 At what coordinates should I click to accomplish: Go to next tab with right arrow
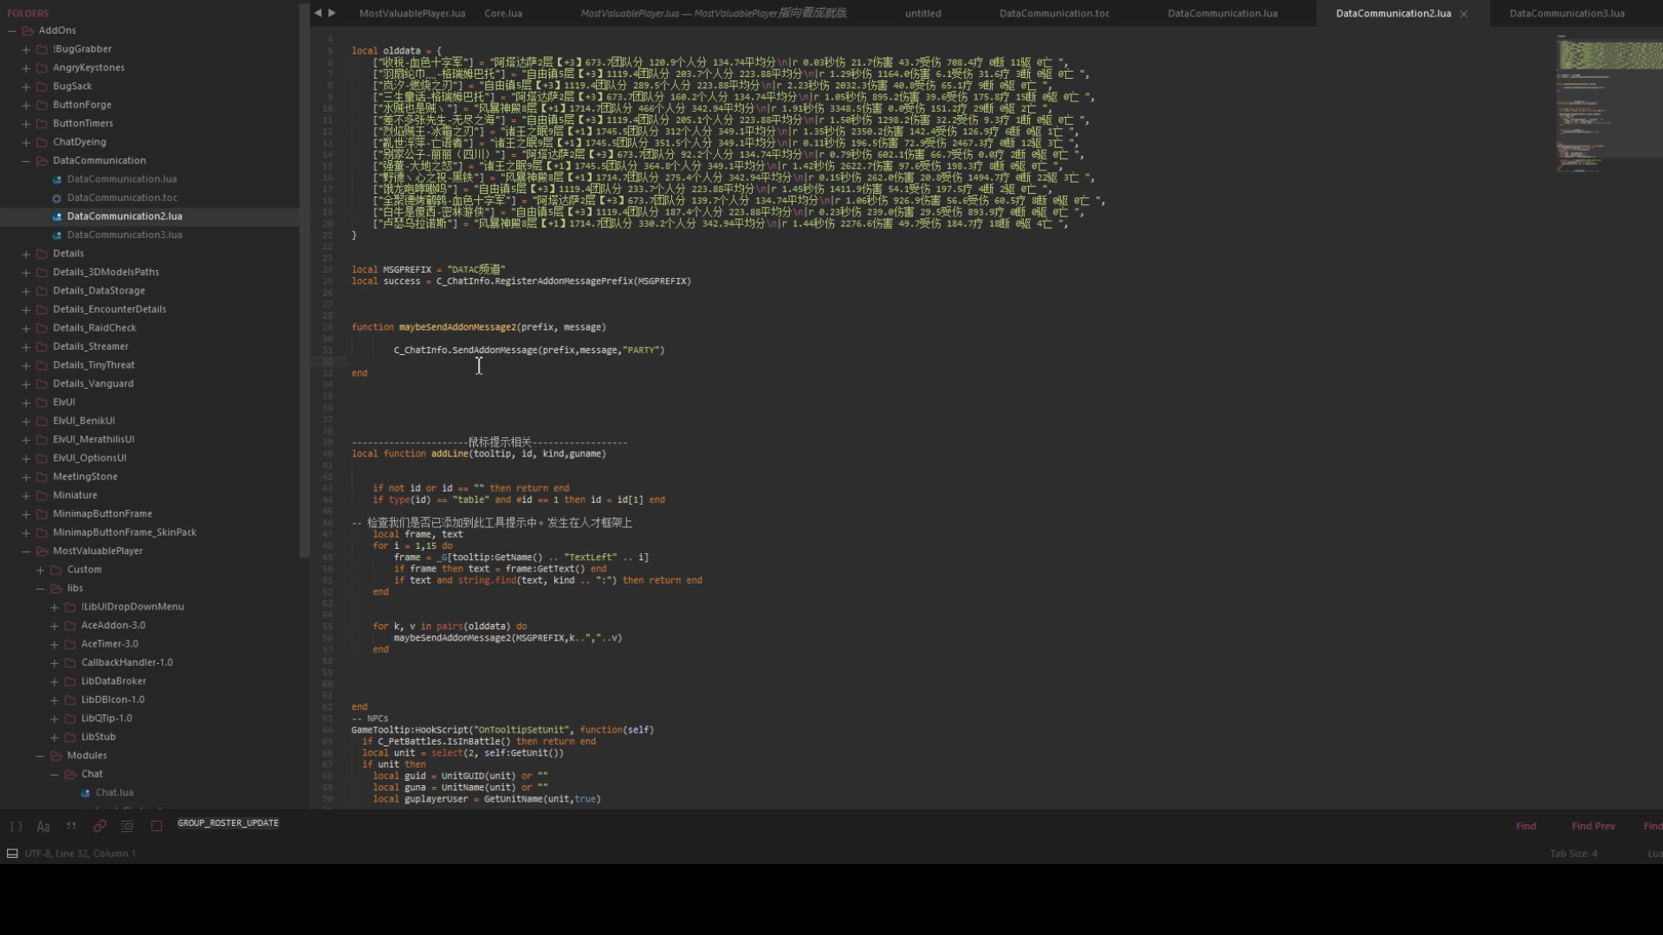pyautogui.click(x=332, y=13)
